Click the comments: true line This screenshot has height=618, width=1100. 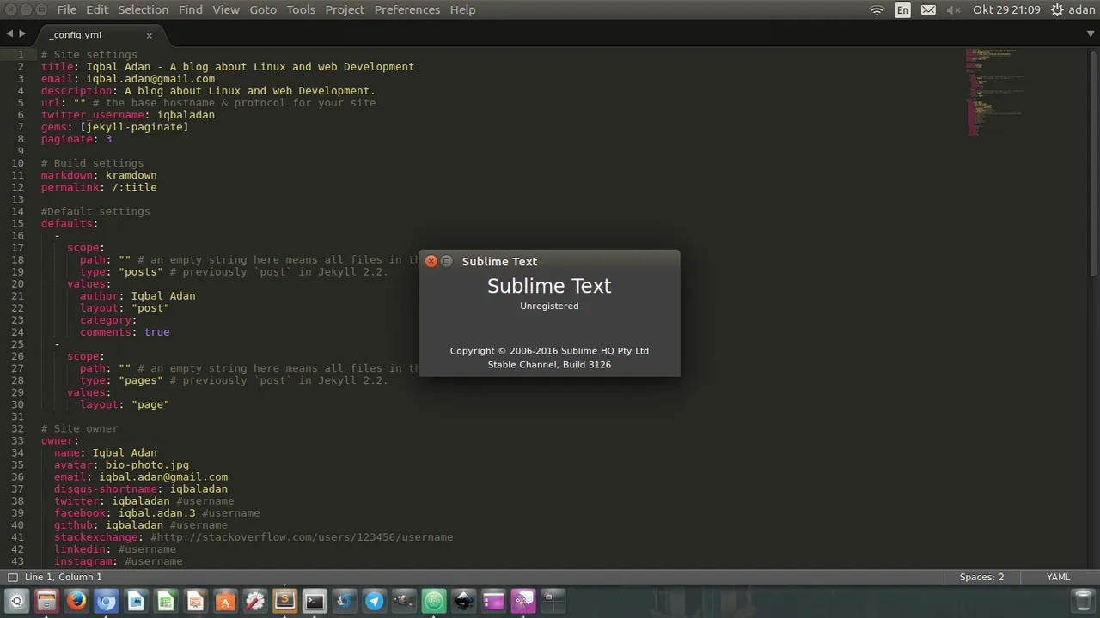(125, 332)
